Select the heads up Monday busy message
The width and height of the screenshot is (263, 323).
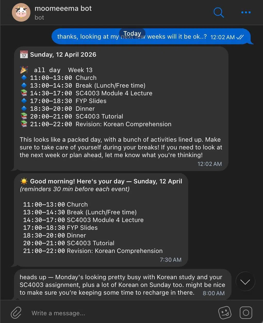pos(122,285)
